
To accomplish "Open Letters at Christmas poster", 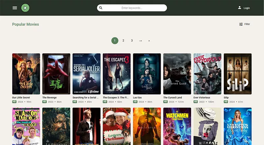I will click(x=117, y=126).
